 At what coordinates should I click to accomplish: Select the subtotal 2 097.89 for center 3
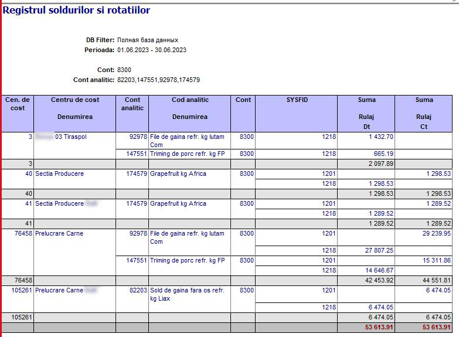coord(381,164)
